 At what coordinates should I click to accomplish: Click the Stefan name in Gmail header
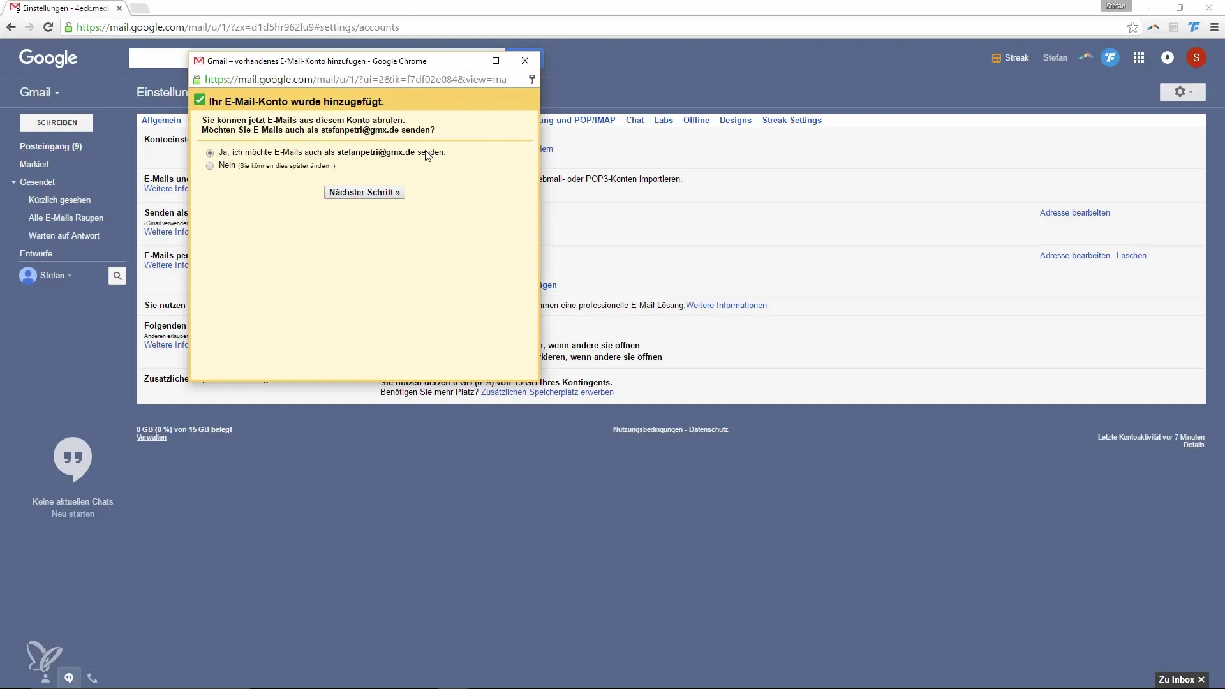pos(1055,58)
